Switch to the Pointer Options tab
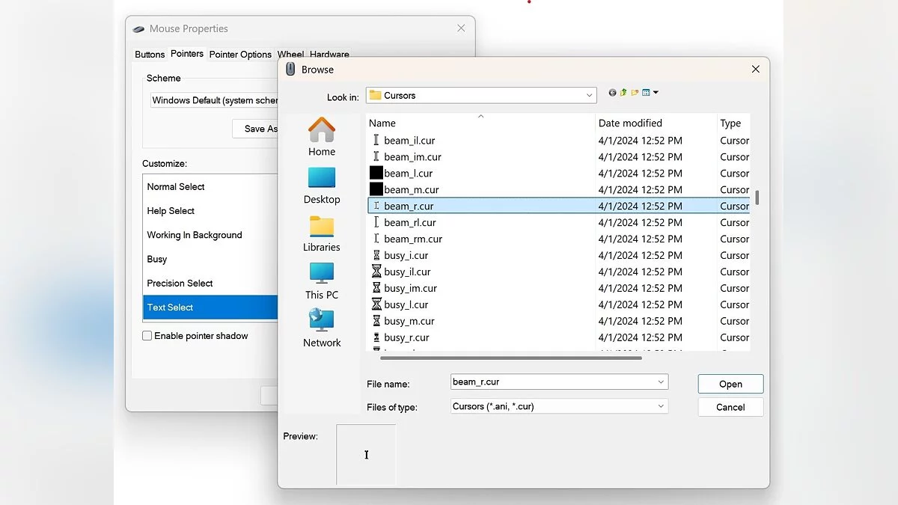 240,55
